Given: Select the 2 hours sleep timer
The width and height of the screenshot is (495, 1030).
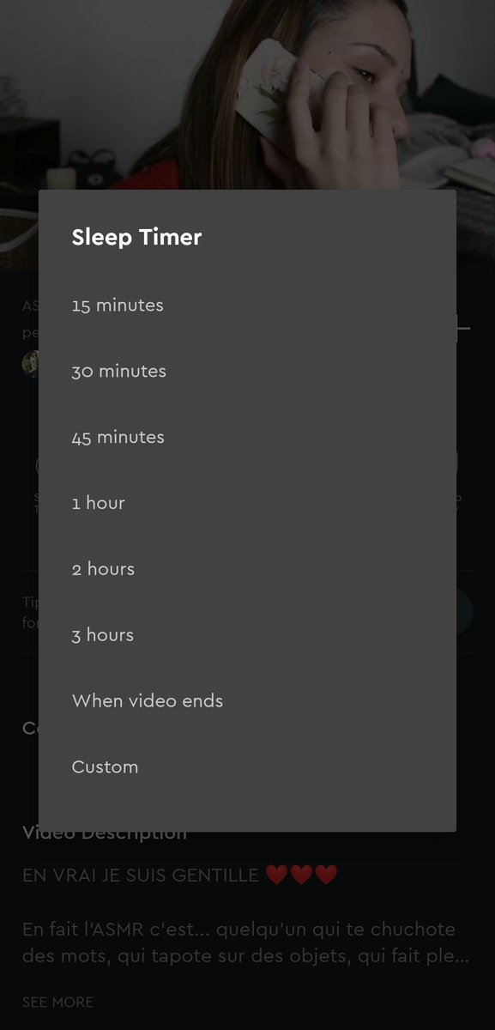Looking at the screenshot, I should [x=247, y=570].
